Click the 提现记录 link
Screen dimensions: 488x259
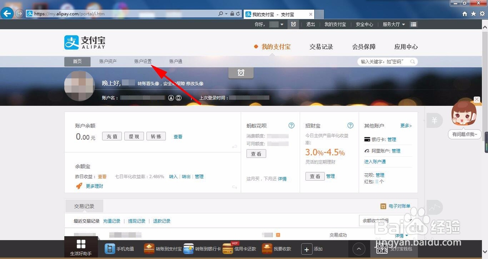click(x=137, y=221)
